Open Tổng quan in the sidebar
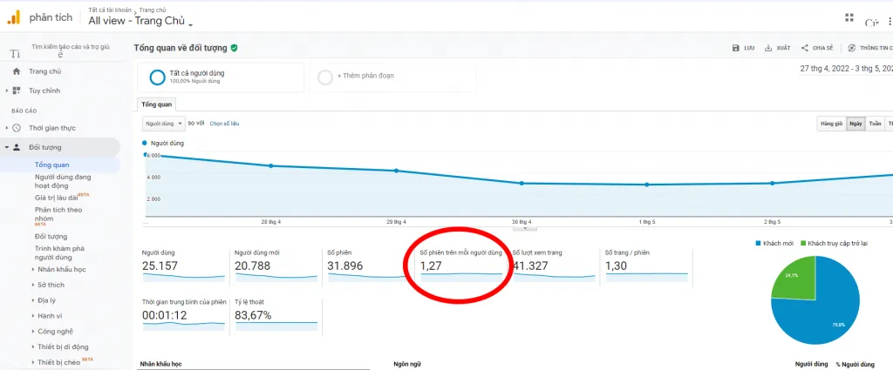Screen dimensions: 893x370 coord(51,165)
